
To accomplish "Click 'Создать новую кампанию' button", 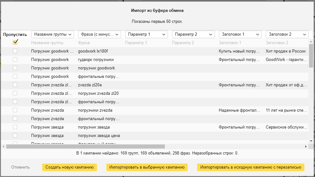I will pyautogui.click(x=69, y=167).
